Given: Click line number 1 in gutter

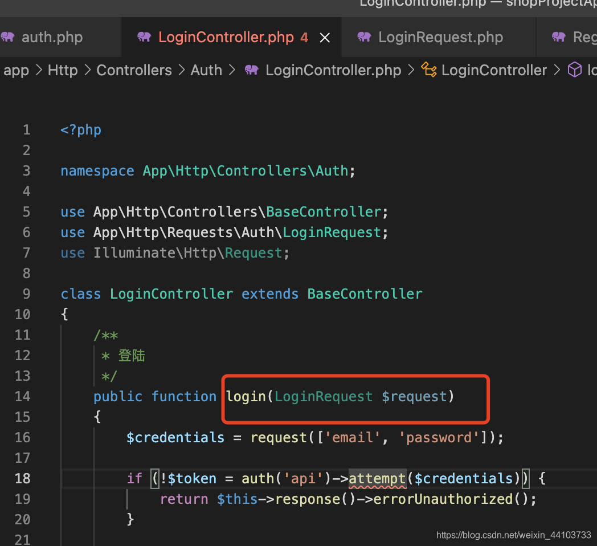Looking at the screenshot, I should (x=26, y=130).
